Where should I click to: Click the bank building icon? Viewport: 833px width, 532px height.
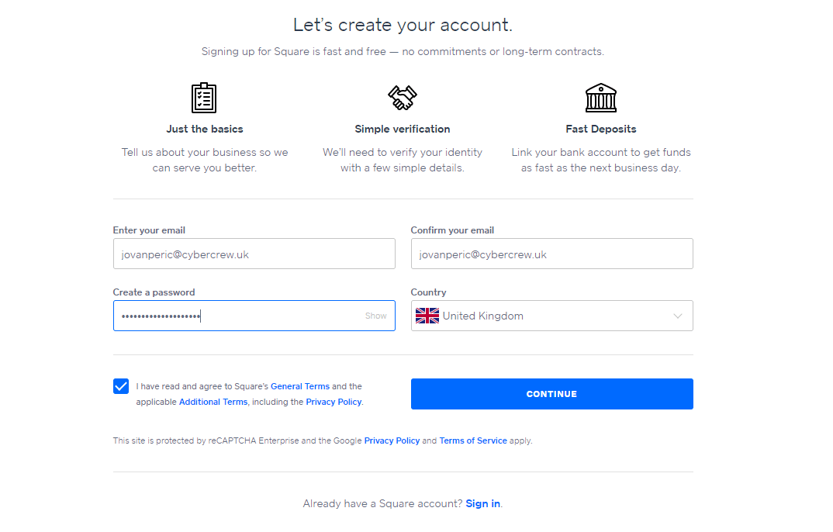click(601, 98)
